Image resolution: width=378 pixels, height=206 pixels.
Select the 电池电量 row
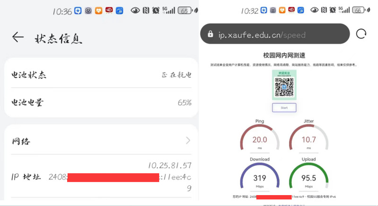[x=101, y=102]
